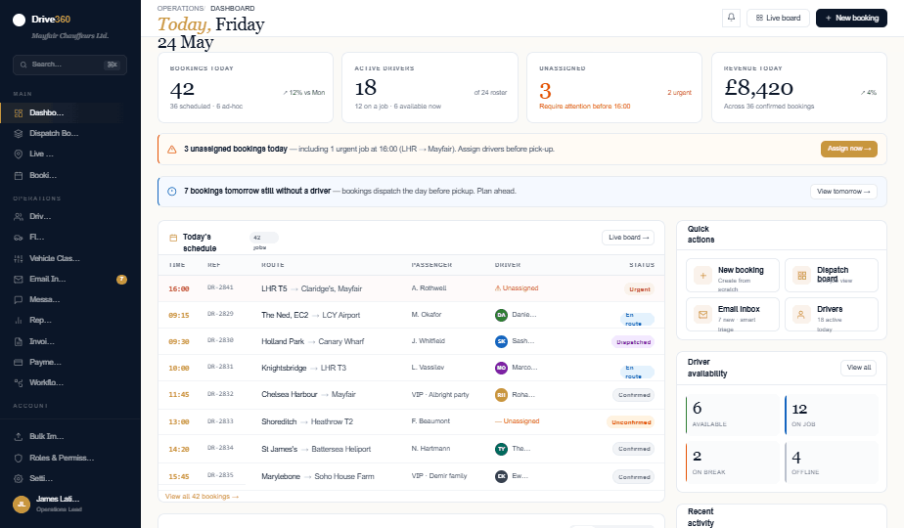
Task: Click Email inbox quick action card
Action: (732, 315)
